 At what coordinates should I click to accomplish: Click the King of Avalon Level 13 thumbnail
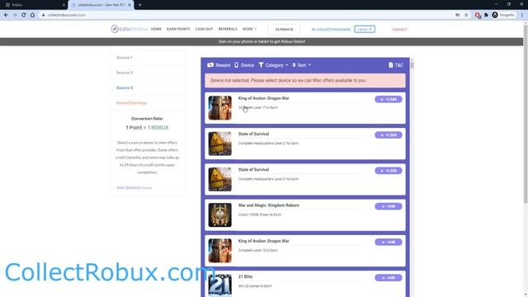220,251
